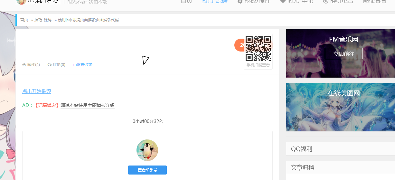The image size is (395, 180).
Task: Open the 在线美图网 banner image
Action: click(x=340, y=107)
